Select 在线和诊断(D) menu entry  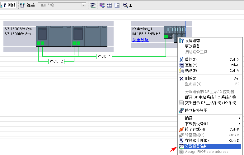(x=210, y=140)
